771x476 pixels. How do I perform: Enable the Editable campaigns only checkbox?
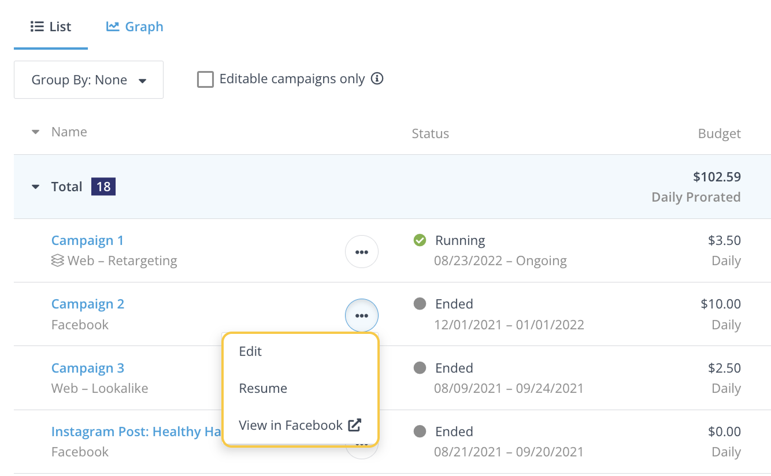pyautogui.click(x=205, y=79)
